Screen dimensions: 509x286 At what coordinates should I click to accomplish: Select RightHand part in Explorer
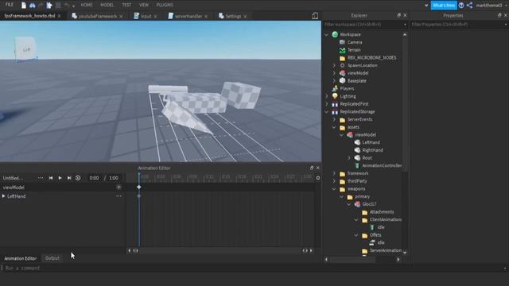click(x=372, y=150)
